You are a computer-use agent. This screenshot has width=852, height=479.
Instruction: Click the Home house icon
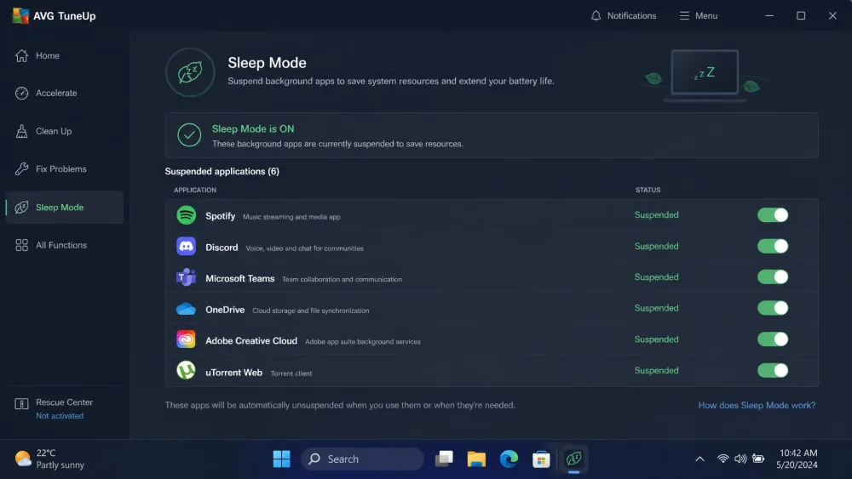pos(22,55)
